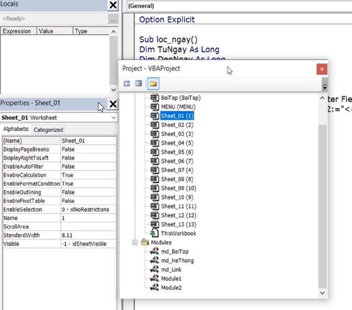The width and height of the screenshot is (352, 310).
Task: Collapse the Modules tree node
Action: click(x=135, y=242)
